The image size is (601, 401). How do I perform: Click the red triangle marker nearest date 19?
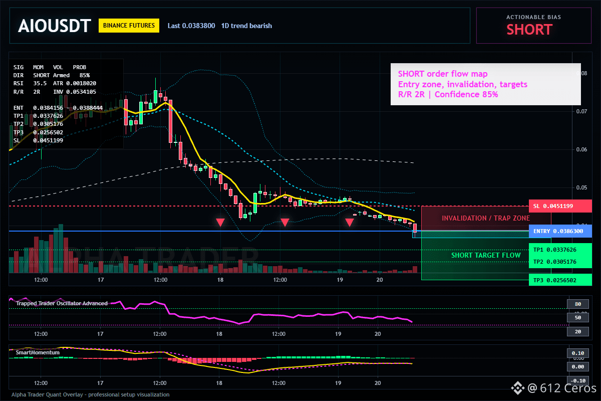[x=350, y=223]
